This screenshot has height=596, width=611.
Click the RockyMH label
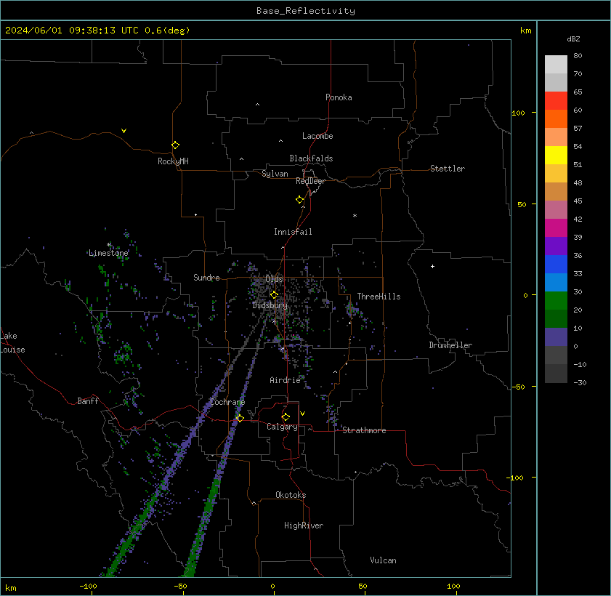click(x=173, y=161)
